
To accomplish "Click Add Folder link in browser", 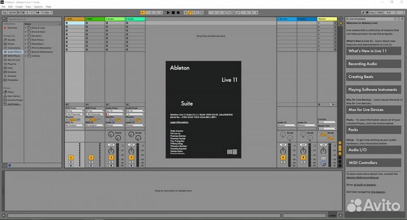I will [x=14, y=104].
